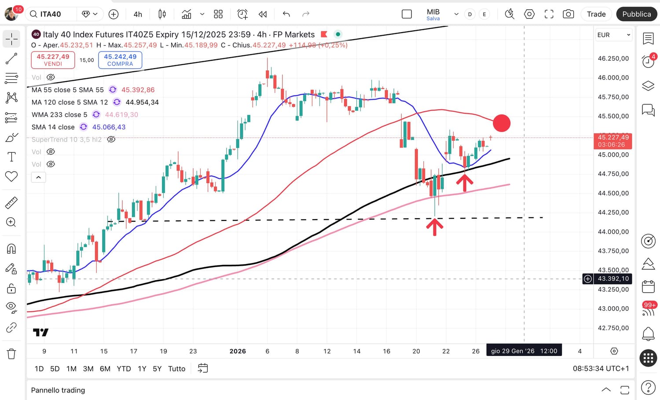
Task: Take a chart snapshot with the camera
Action: [x=568, y=14]
